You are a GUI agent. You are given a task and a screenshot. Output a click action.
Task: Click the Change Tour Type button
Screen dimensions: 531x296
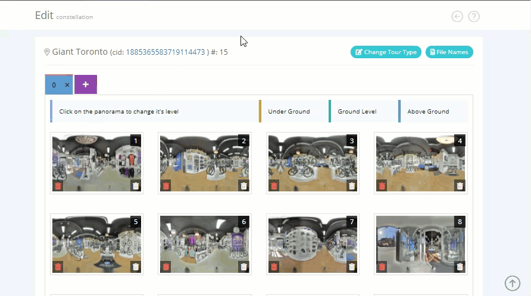pyautogui.click(x=386, y=52)
